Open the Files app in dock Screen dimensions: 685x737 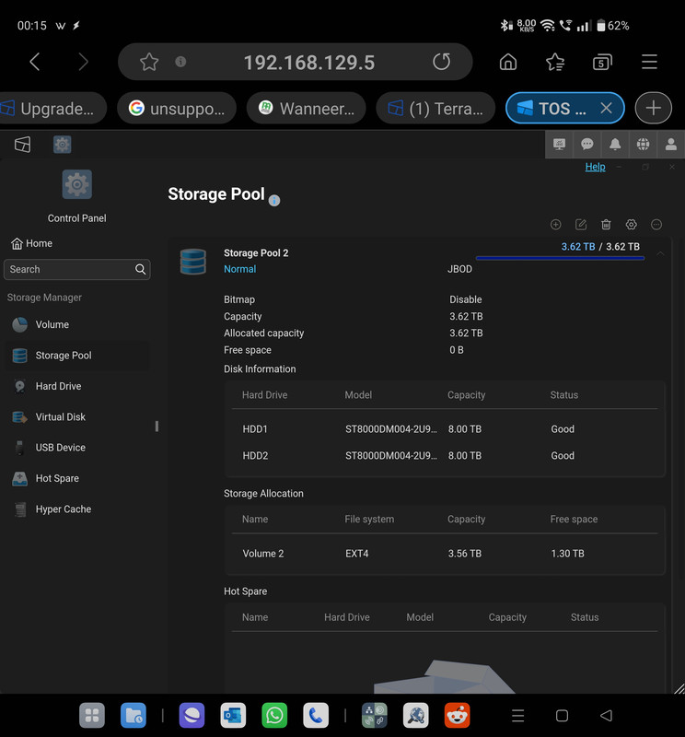click(x=134, y=716)
